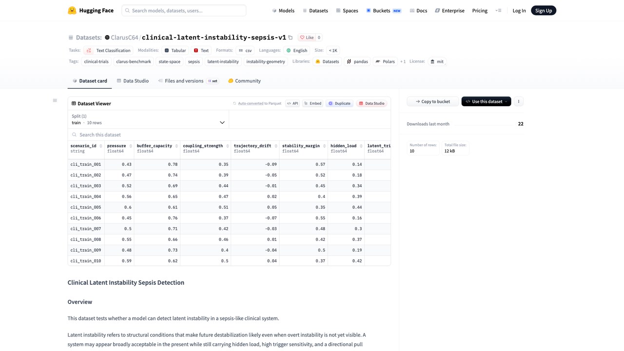Expand the +1 more libraries list
Screen dimensions: 624x351
click(x=403, y=62)
